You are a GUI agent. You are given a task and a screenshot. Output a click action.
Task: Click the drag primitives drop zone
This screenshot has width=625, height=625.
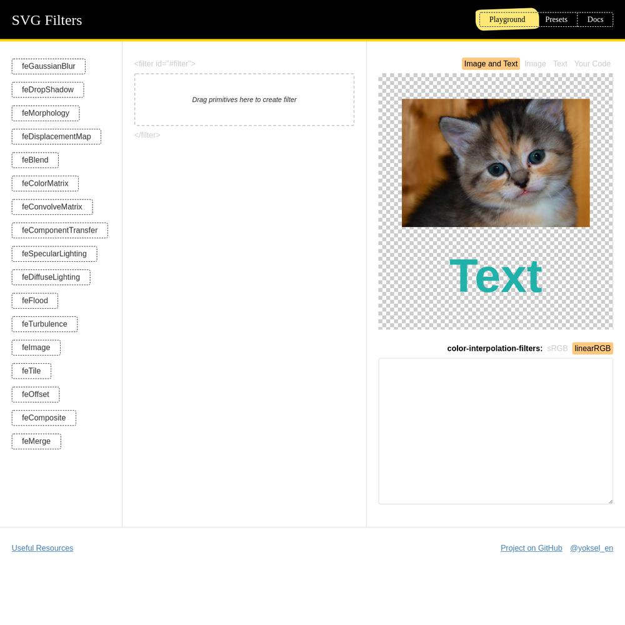[244, 99]
